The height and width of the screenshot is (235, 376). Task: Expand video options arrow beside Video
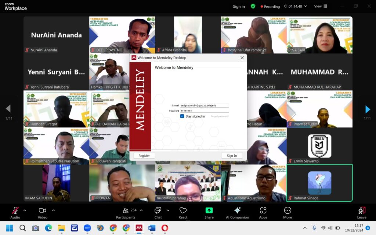coord(54,210)
